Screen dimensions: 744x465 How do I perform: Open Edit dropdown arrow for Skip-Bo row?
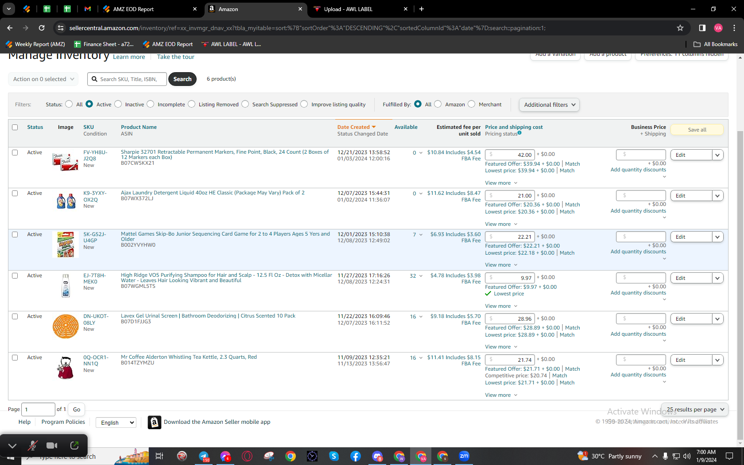pyautogui.click(x=717, y=237)
